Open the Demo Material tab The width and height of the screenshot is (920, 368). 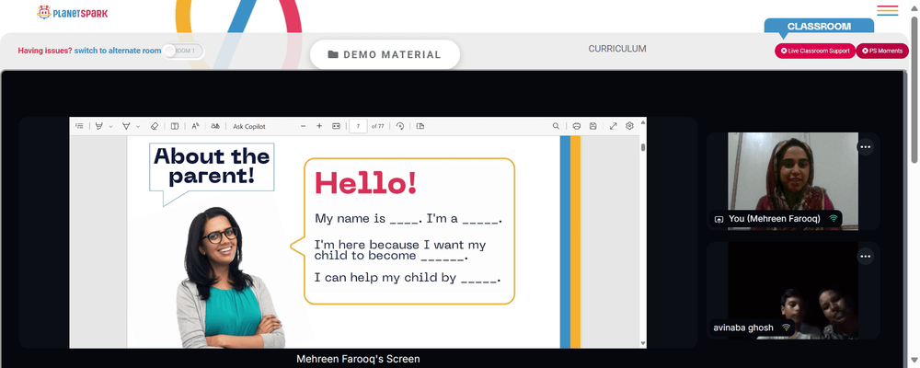385,54
